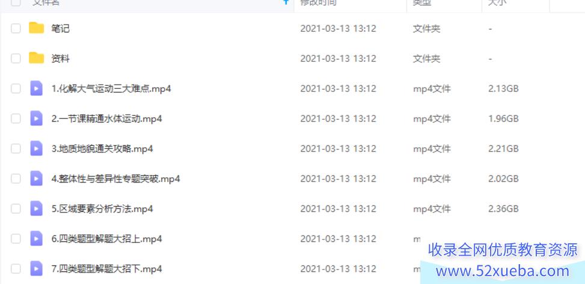Click video icon for 3.地质地貌通关攻略.mp4
The height and width of the screenshot is (284, 585).
tap(36, 148)
